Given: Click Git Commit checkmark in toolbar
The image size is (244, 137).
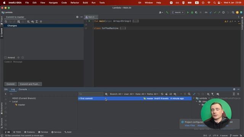Looking at the screenshot, I should click(x=215, y=13).
